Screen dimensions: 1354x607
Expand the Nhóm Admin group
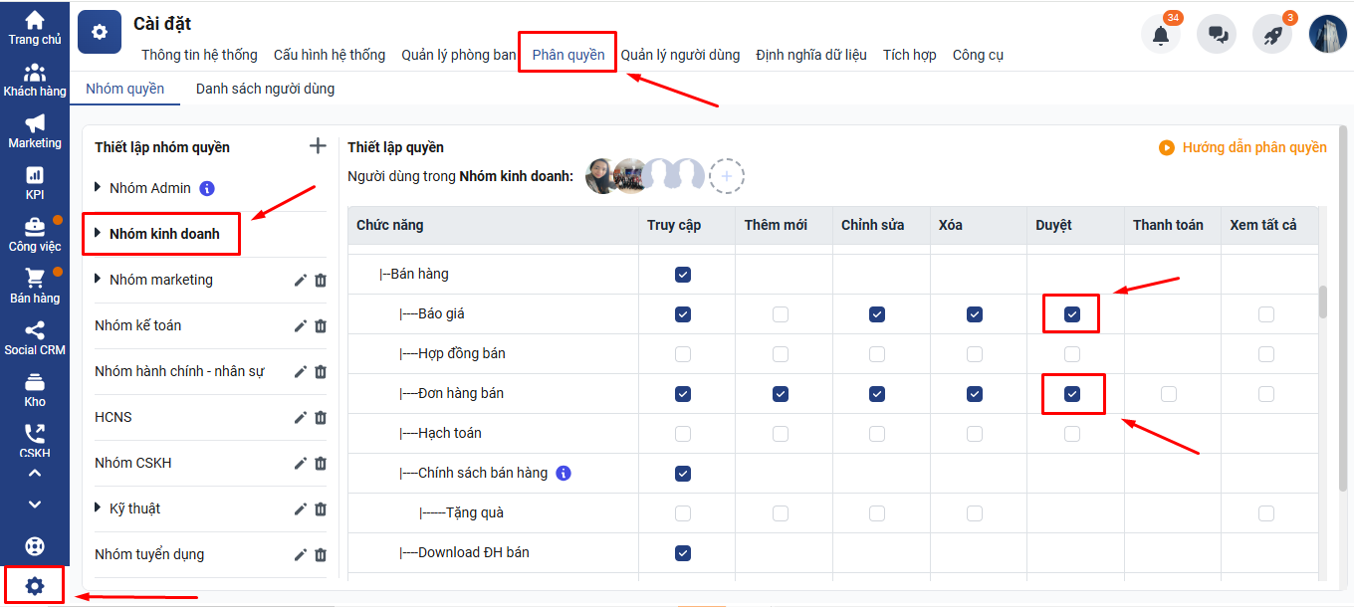98,188
